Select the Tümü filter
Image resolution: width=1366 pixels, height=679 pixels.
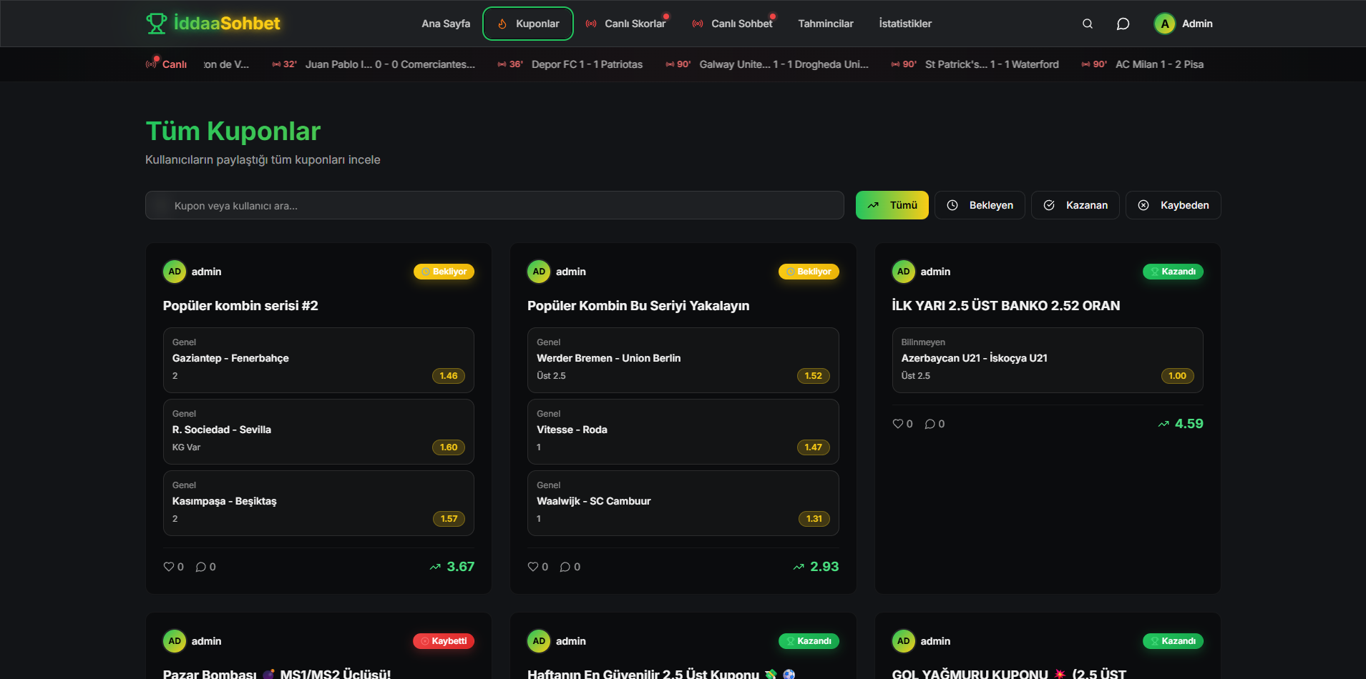click(892, 205)
